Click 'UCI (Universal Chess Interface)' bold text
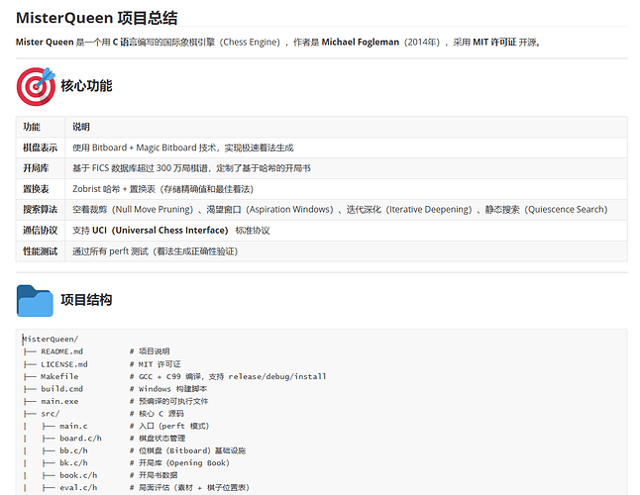This screenshot has width=640, height=495. (160, 231)
